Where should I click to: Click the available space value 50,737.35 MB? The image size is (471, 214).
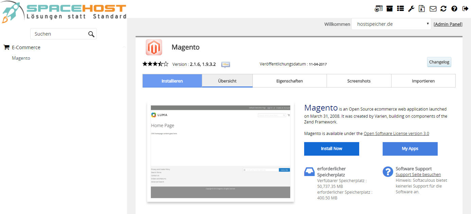pos(330,186)
